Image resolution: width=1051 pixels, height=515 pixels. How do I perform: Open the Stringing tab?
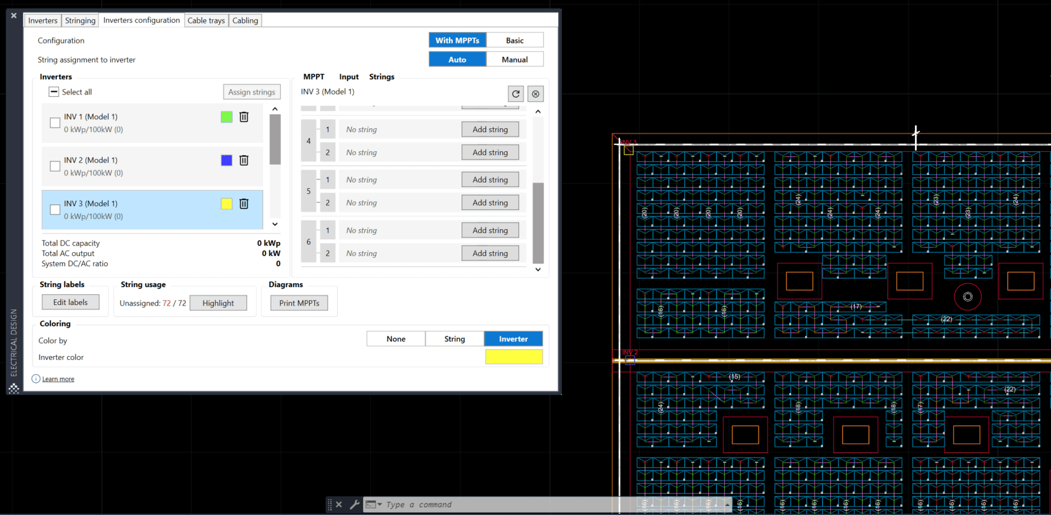[x=80, y=20]
